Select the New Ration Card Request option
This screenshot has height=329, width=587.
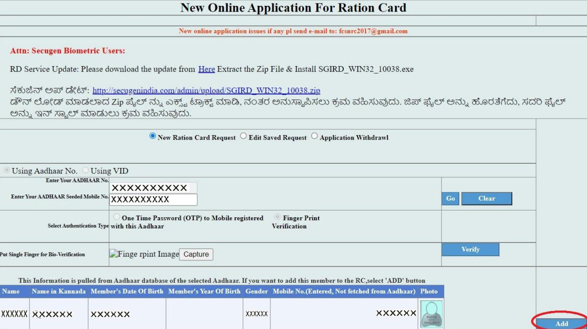(153, 137)
